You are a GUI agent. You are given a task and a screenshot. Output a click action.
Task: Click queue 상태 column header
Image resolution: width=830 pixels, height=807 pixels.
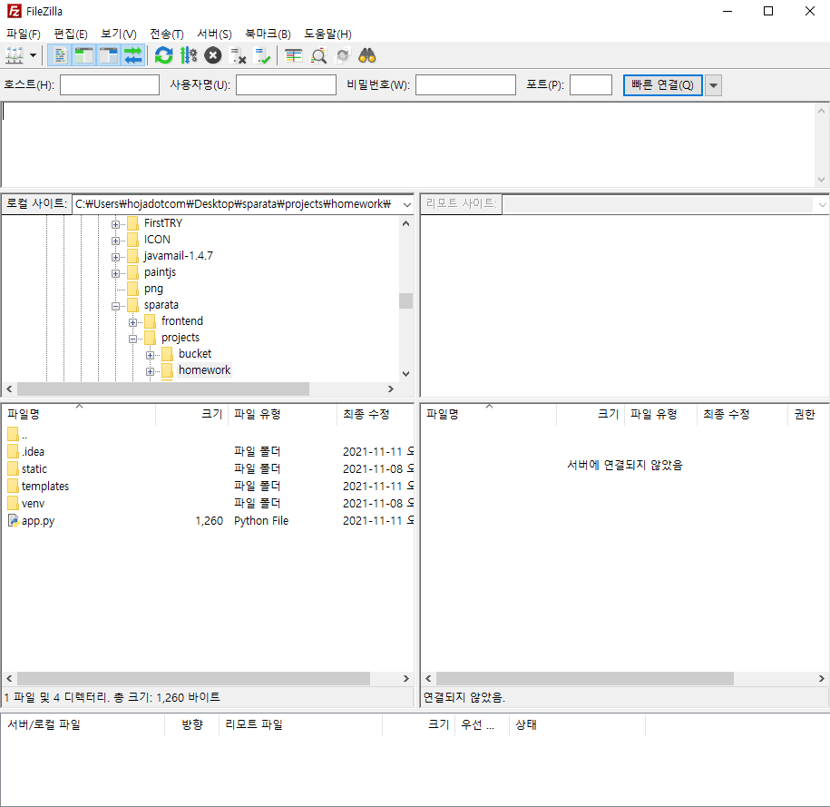(x=578, y=725)
